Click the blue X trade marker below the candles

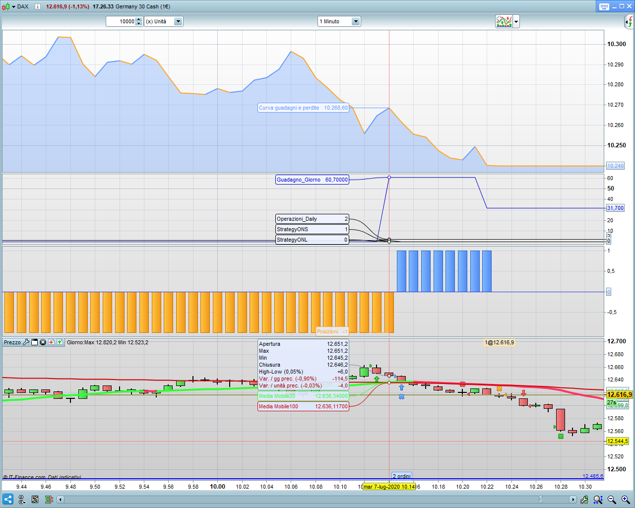(x=401, y=397)
